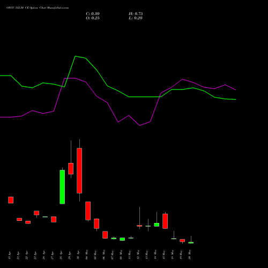Click the tall red candlestick for 30 Apr
268x268 pixels.
click(79, 170)
